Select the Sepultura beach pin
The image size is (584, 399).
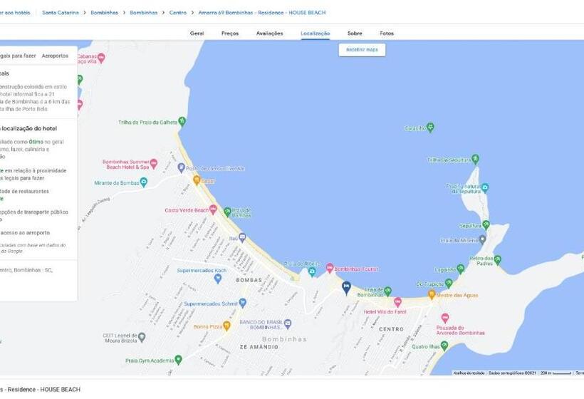(486, 225)
